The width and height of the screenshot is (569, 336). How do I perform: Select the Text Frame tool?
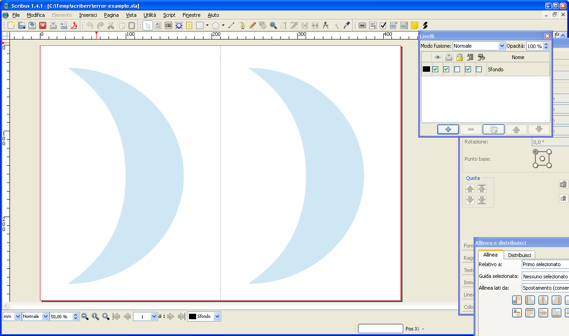(158, 25)
